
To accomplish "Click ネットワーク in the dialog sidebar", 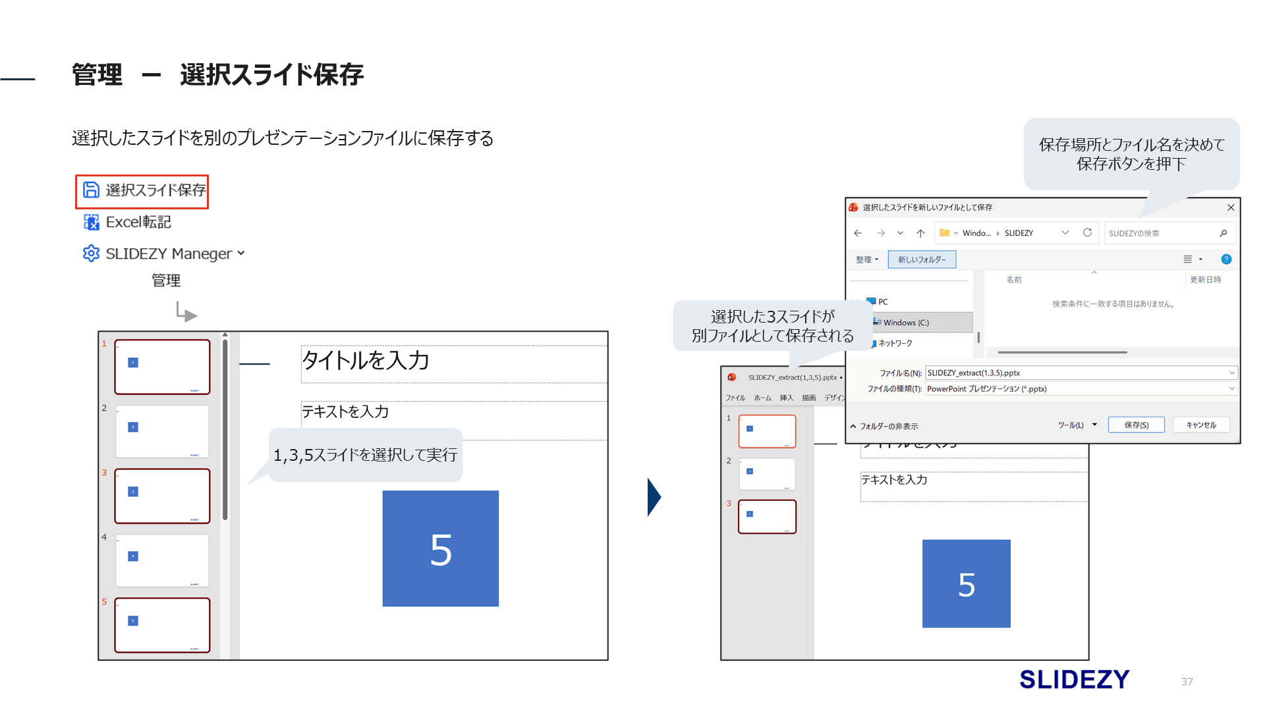I will (896, 342).
